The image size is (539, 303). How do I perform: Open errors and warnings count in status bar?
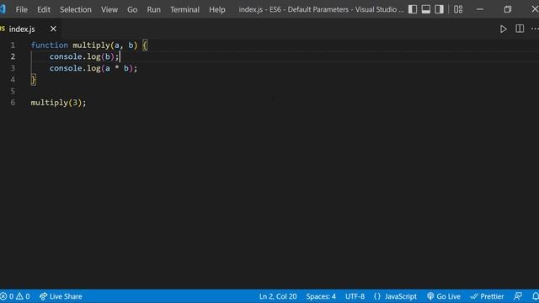(15, 296)
